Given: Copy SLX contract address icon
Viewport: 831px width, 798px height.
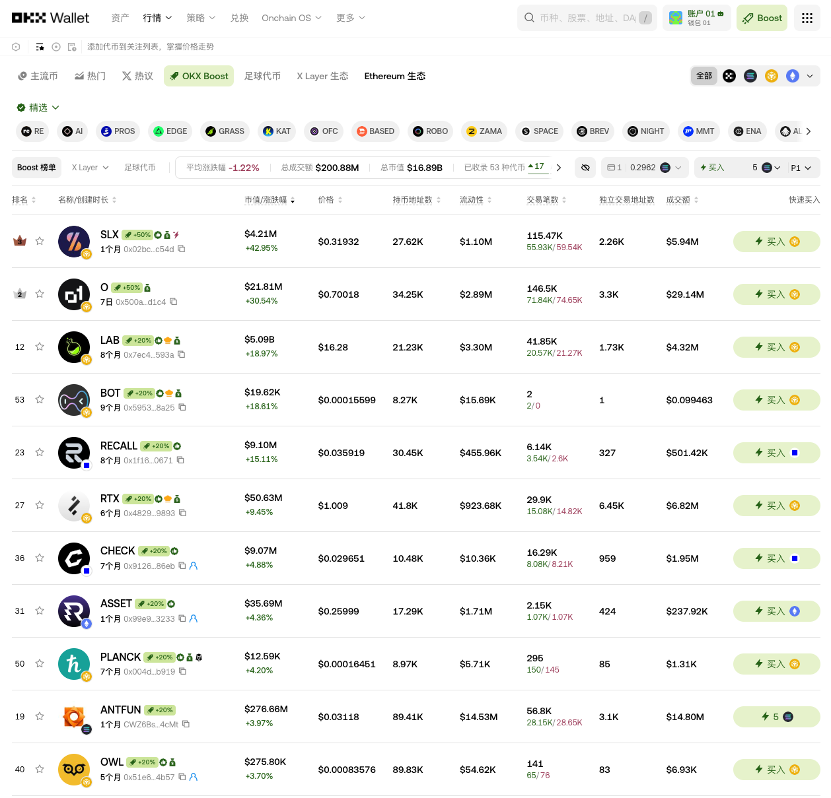Looking at the screenshot, I should [x=181, y=249].
